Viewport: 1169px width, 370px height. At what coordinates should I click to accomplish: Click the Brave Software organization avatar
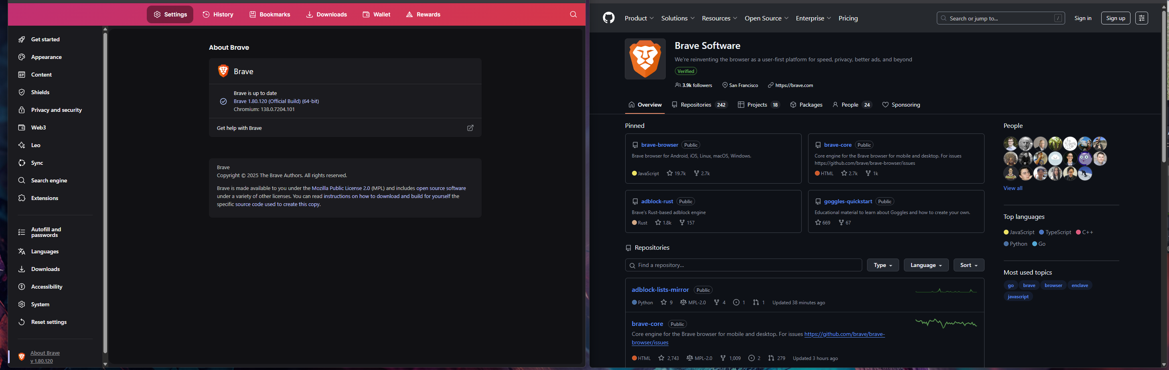tap(645, 59)
